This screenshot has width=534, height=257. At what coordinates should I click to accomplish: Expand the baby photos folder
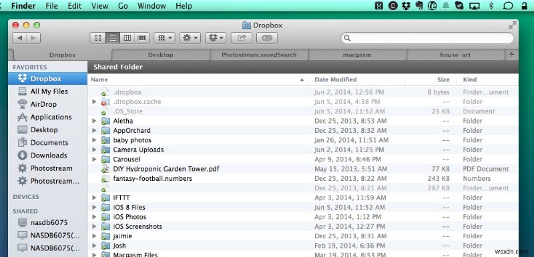click(94, 140)
